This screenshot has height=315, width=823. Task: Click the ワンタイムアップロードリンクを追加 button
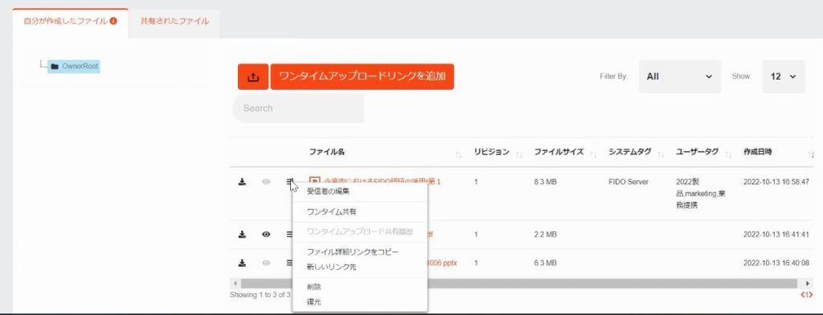pos(362,76)
